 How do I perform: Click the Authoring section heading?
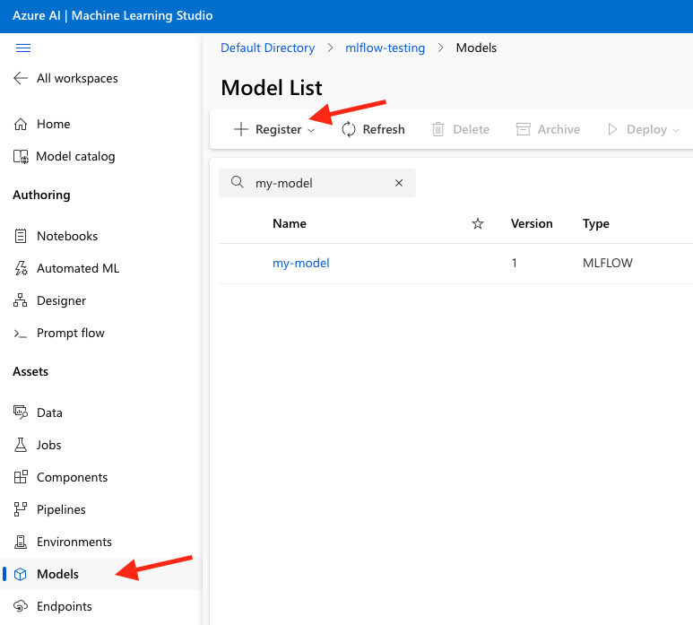41,195
